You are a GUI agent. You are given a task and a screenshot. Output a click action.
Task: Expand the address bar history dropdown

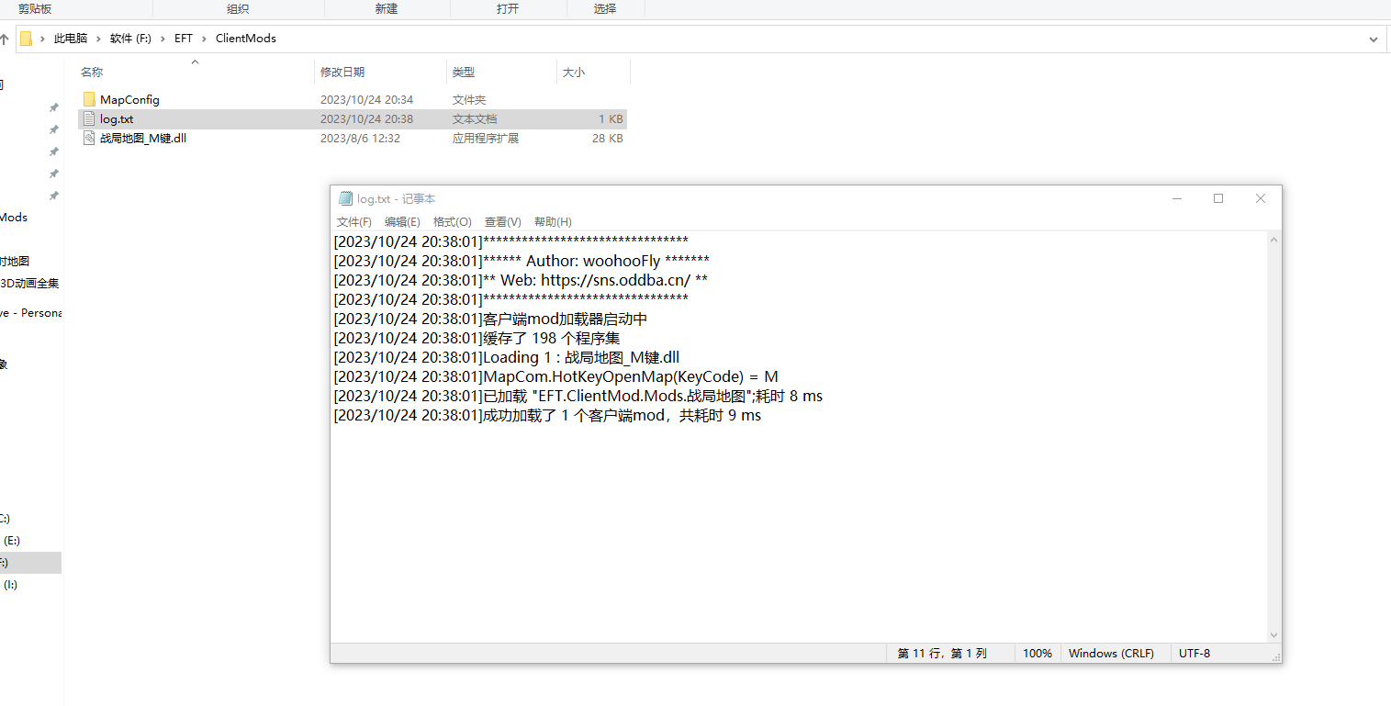(1374, 39)
